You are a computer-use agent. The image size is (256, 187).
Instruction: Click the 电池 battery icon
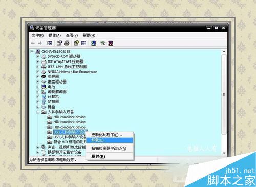[44, 87]
